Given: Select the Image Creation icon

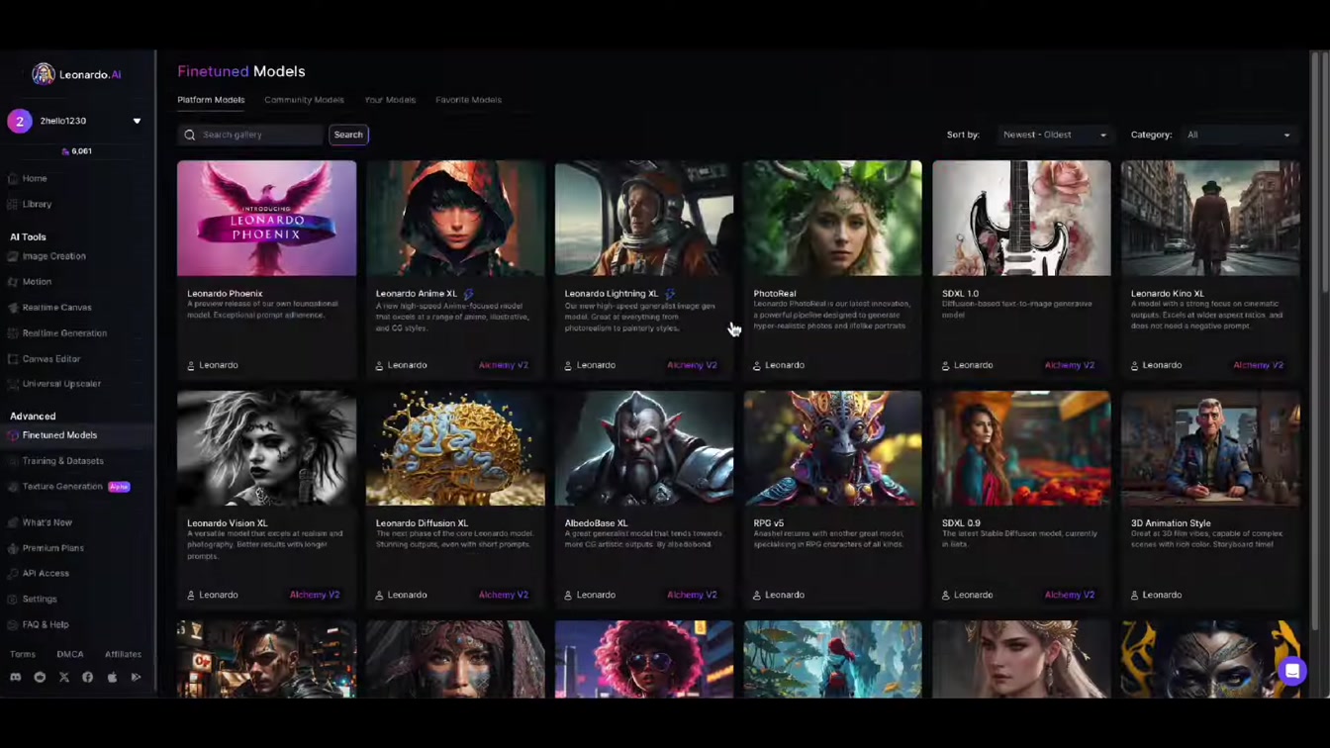Looking at the screenshot, I should [13, 256].
